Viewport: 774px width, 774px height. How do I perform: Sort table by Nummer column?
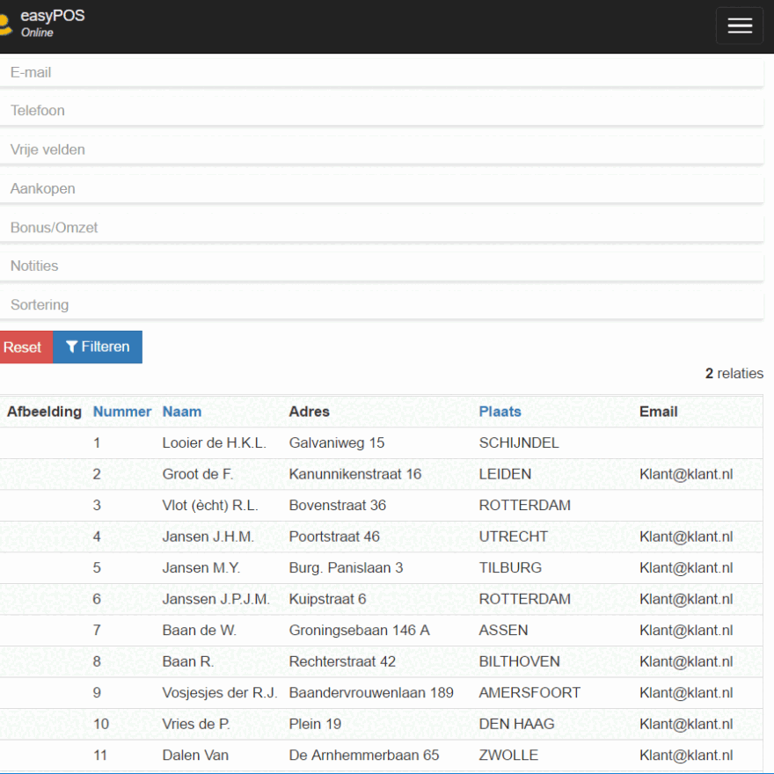122,412
